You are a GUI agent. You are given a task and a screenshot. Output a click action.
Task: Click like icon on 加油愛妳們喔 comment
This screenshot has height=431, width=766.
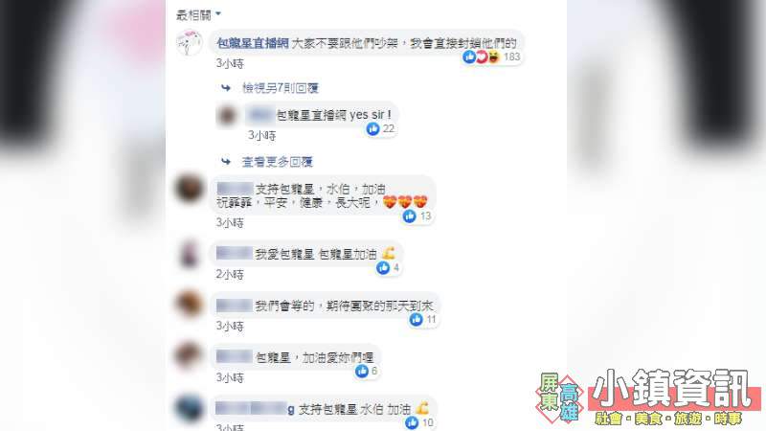click(x=362, y=371)
